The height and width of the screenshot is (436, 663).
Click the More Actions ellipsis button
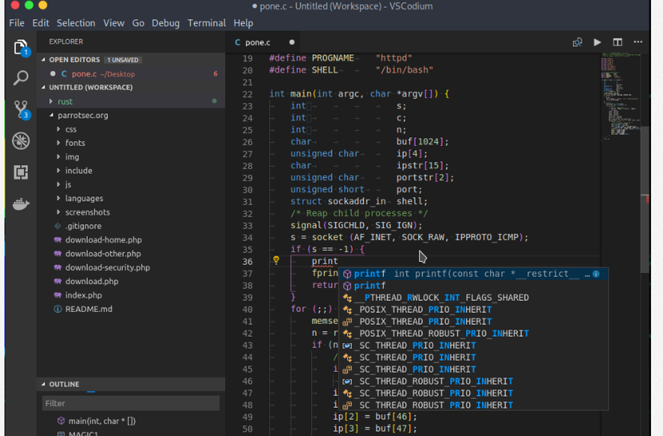[x=638, y=41]
